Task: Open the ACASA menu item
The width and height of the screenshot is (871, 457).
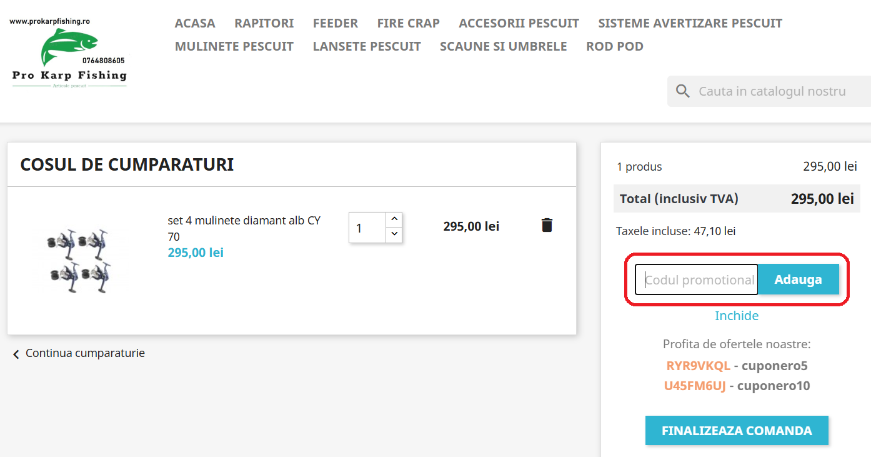Action: coord(195,23)
